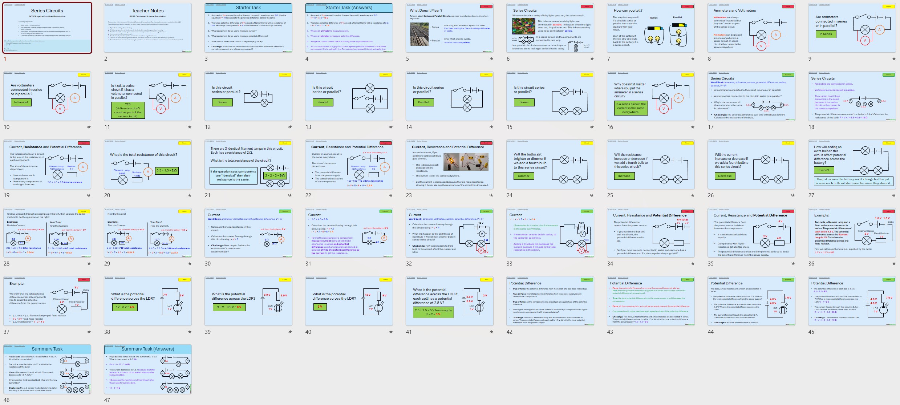Click the animation star under slide 5

tap(491, 59)
